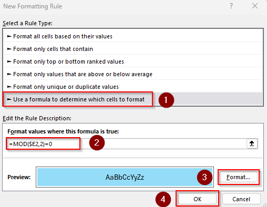Pick 'Format only values that are above or below average'

point(133,74)
